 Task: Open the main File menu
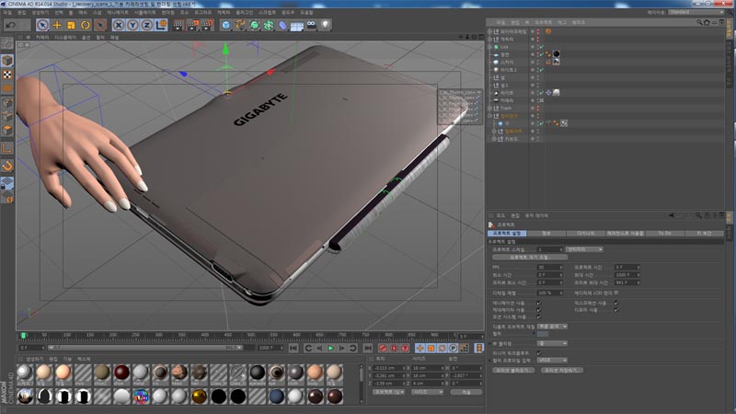click(7, 12)
